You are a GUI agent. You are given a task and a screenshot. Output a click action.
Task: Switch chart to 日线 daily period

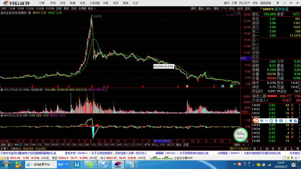tap(59, 8)
